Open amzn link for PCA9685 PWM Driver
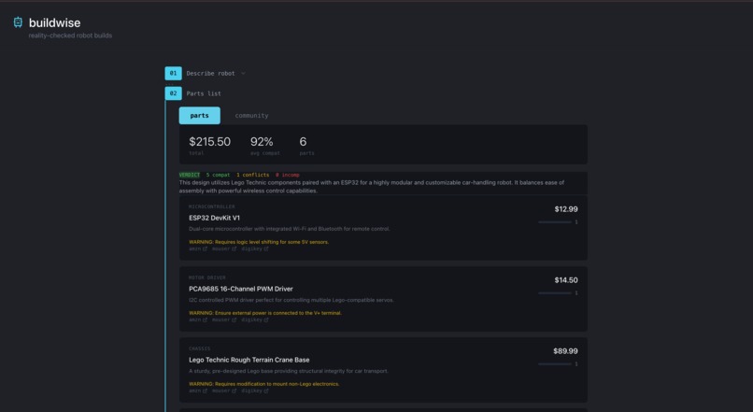 [198, 320]
